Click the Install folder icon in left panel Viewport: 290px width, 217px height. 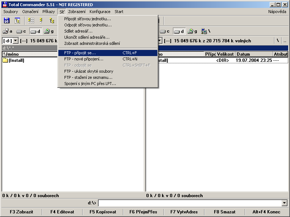click(5, 60)
